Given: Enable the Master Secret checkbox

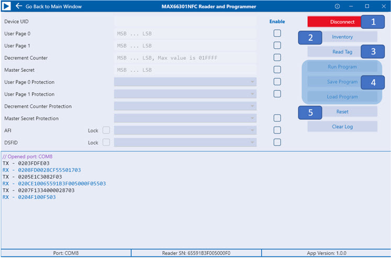Looking at the screenshot, I should coord(277,70).
